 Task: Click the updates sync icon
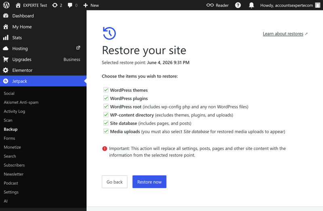[55, 5]
